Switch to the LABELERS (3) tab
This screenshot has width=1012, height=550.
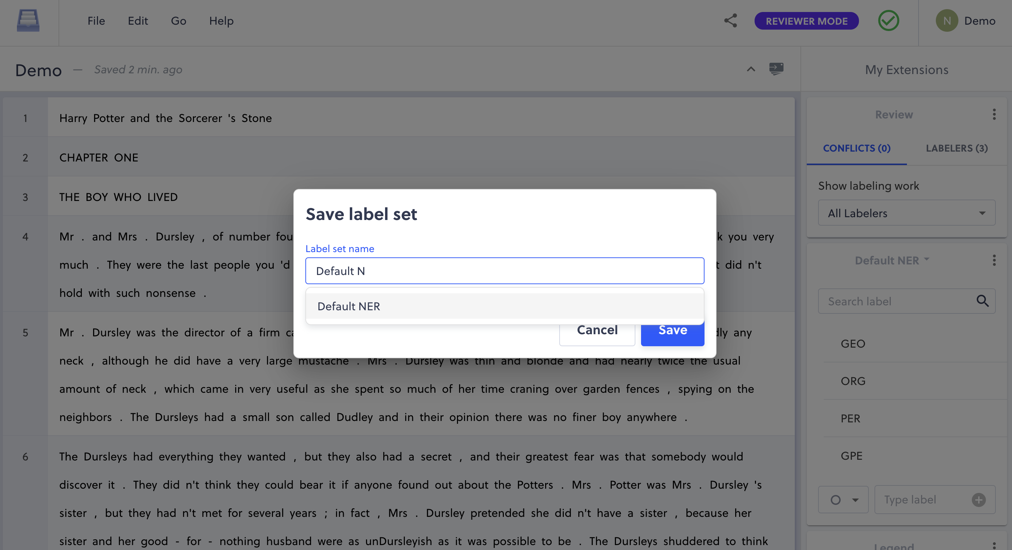[x=957, y=148]
